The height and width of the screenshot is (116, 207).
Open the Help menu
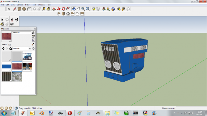point(49,5)
